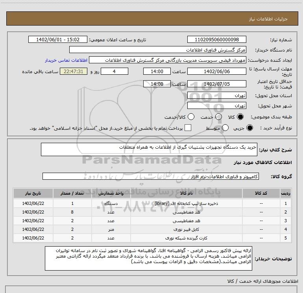Screen dimensions: 303x293
Task: Click the اطلاعات مجوزهای ارائه خدمت / کالا heading
Action: [262, 281]
